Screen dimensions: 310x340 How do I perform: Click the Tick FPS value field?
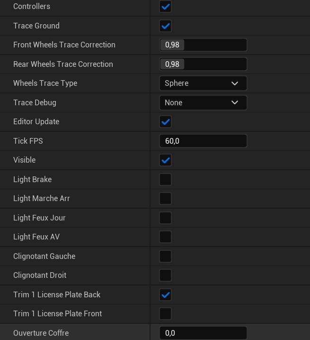click(x=203, y=141)
